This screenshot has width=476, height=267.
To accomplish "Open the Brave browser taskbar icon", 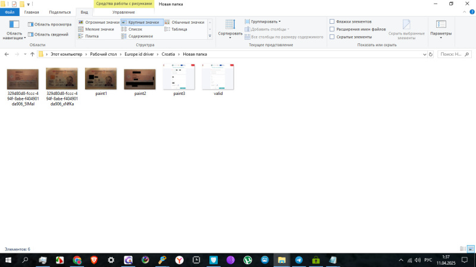I will click(x=94, y=260).
